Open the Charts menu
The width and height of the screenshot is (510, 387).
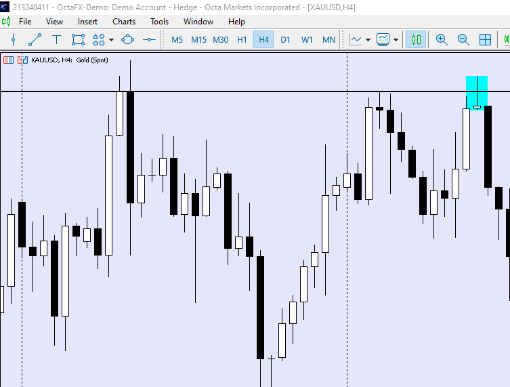[x=124, y=22]
